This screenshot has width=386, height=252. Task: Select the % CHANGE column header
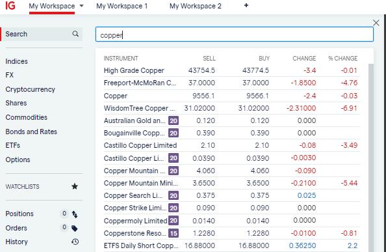tap(343, 59)
